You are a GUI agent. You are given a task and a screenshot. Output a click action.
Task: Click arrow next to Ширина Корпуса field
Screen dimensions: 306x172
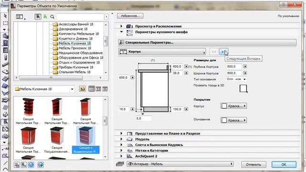click(x=245, y=73)
